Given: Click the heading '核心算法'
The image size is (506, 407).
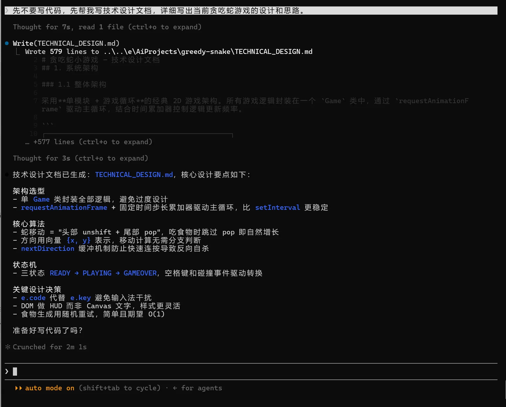Looking at the screenshot, I should [x=29, y=224].
